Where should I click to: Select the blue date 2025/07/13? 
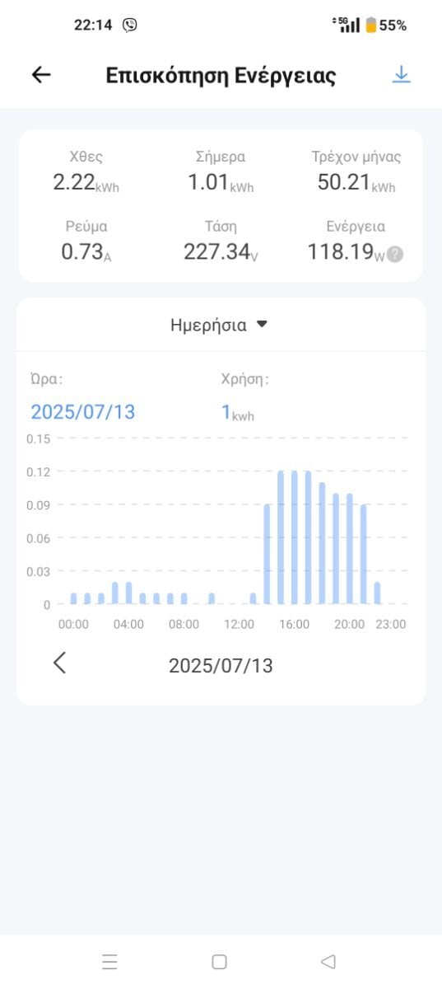[82, 412]
